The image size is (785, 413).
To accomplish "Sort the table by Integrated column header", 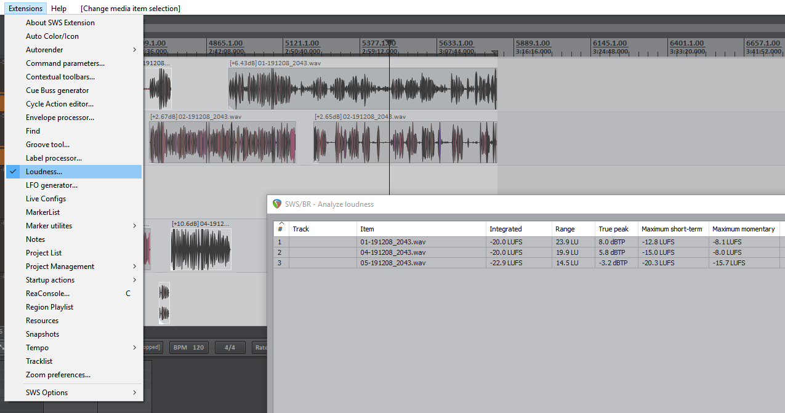I will click(x=505, y=229).
